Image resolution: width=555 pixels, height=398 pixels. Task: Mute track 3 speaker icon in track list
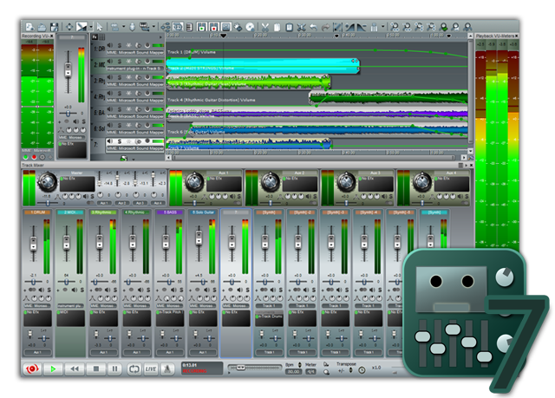pyautogui.click(x=110, y=77)
